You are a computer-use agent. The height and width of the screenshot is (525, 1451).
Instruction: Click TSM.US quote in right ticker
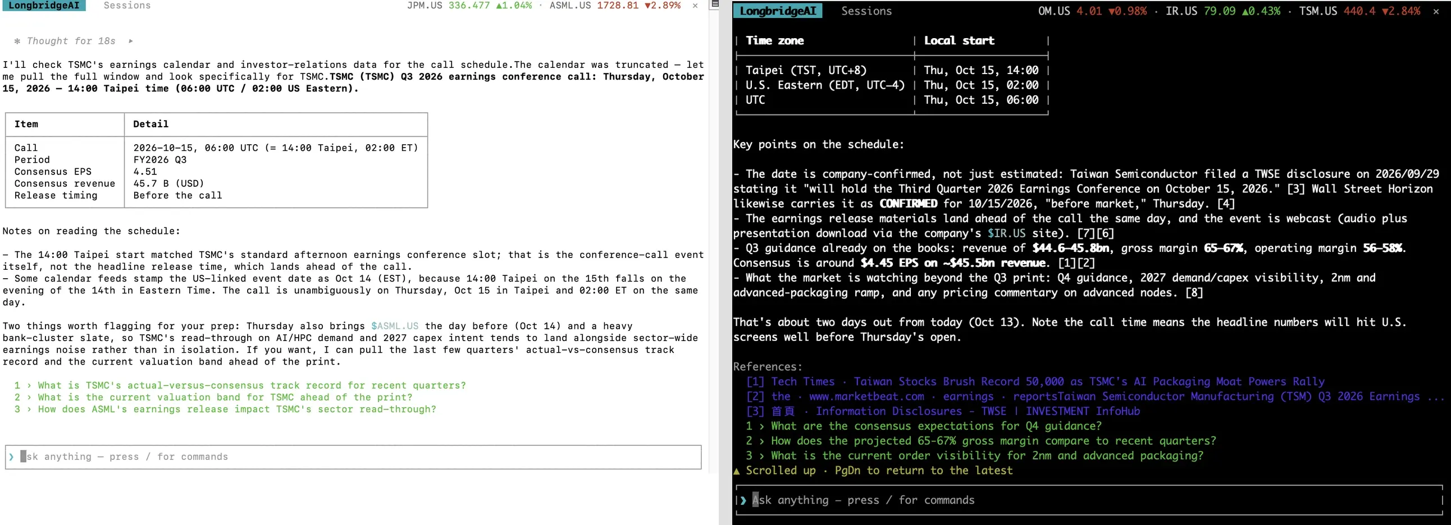1359,11
